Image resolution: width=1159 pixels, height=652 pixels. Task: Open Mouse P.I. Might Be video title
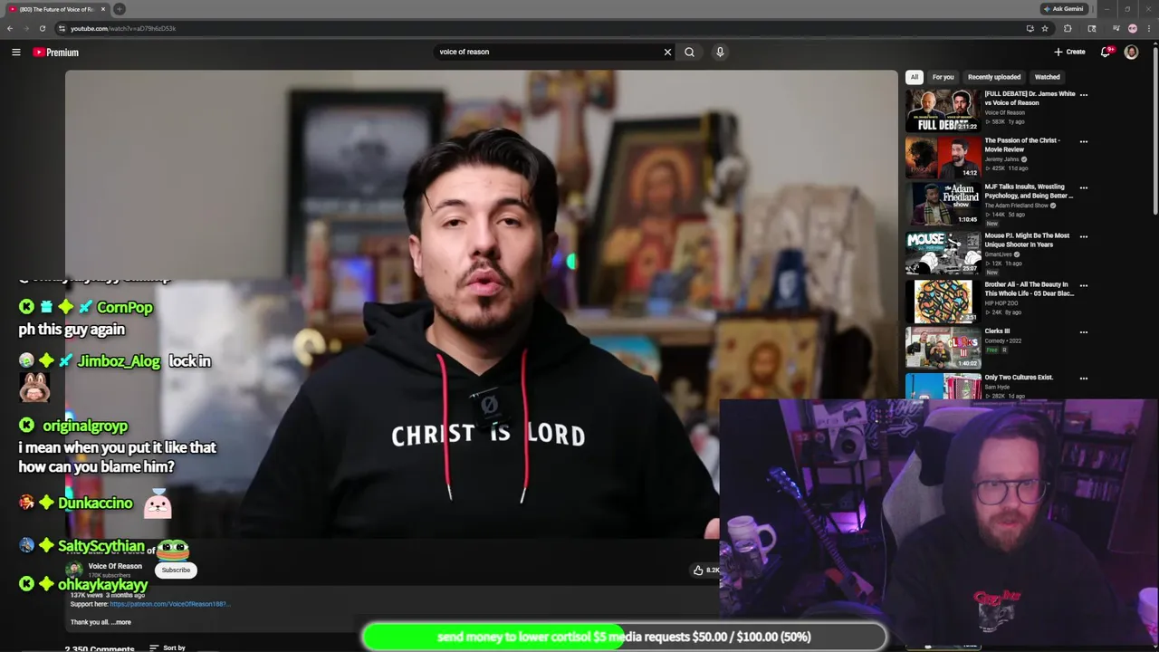pyautogui.click(x=1027, y=240)
